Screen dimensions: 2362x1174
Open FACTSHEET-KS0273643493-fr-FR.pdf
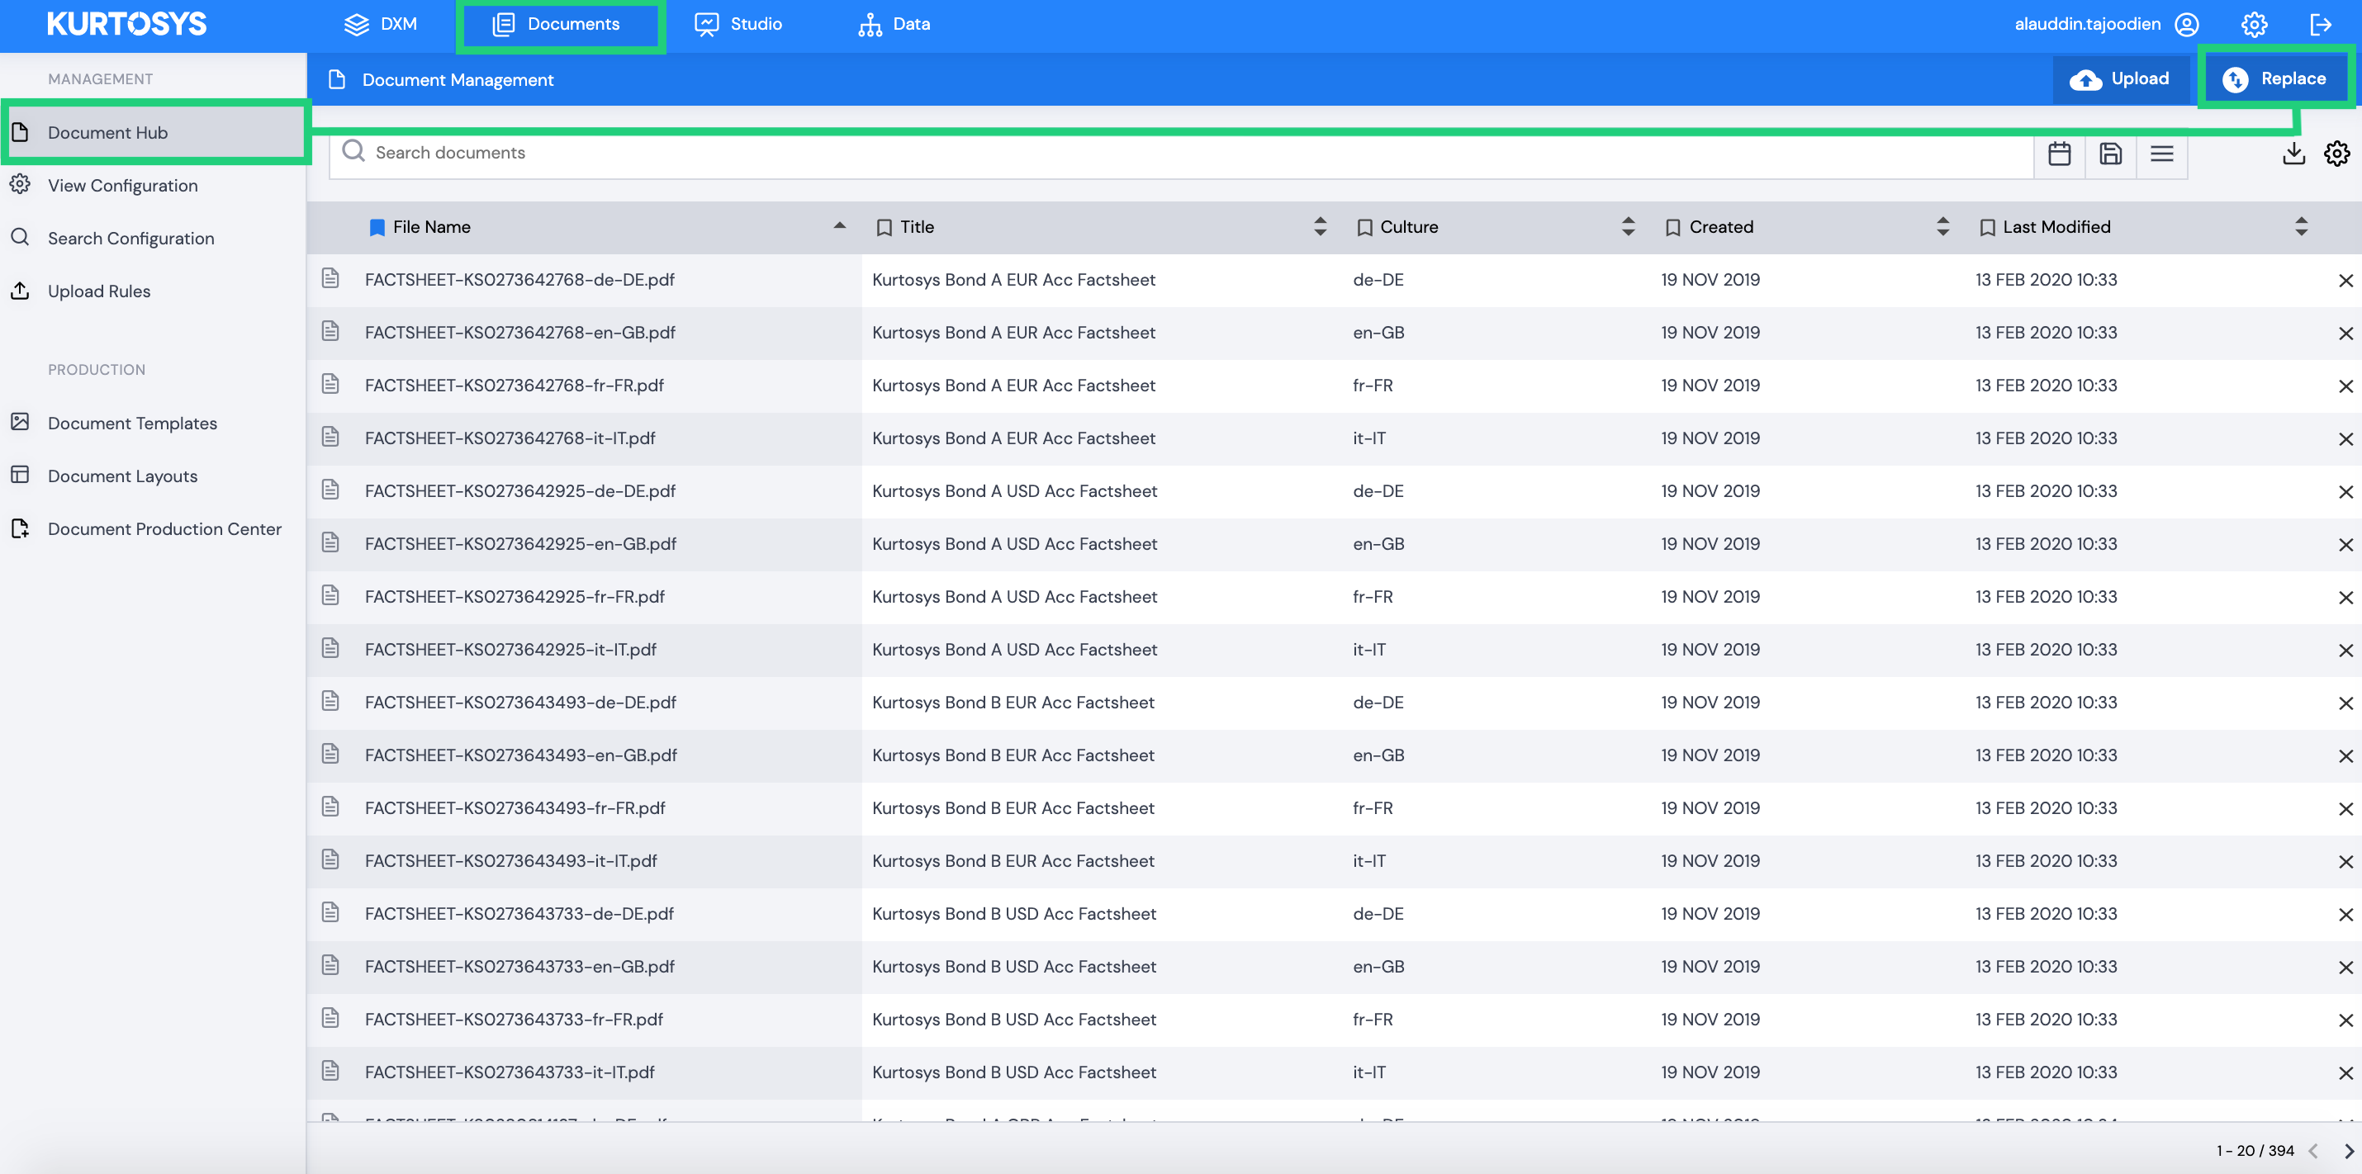(515, 807)
